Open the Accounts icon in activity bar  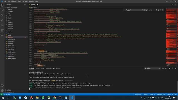(x=2, y=86)
